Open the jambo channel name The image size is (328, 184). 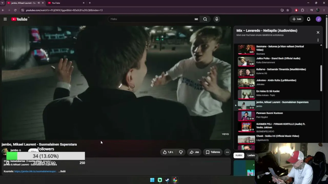tap(14, 150)
